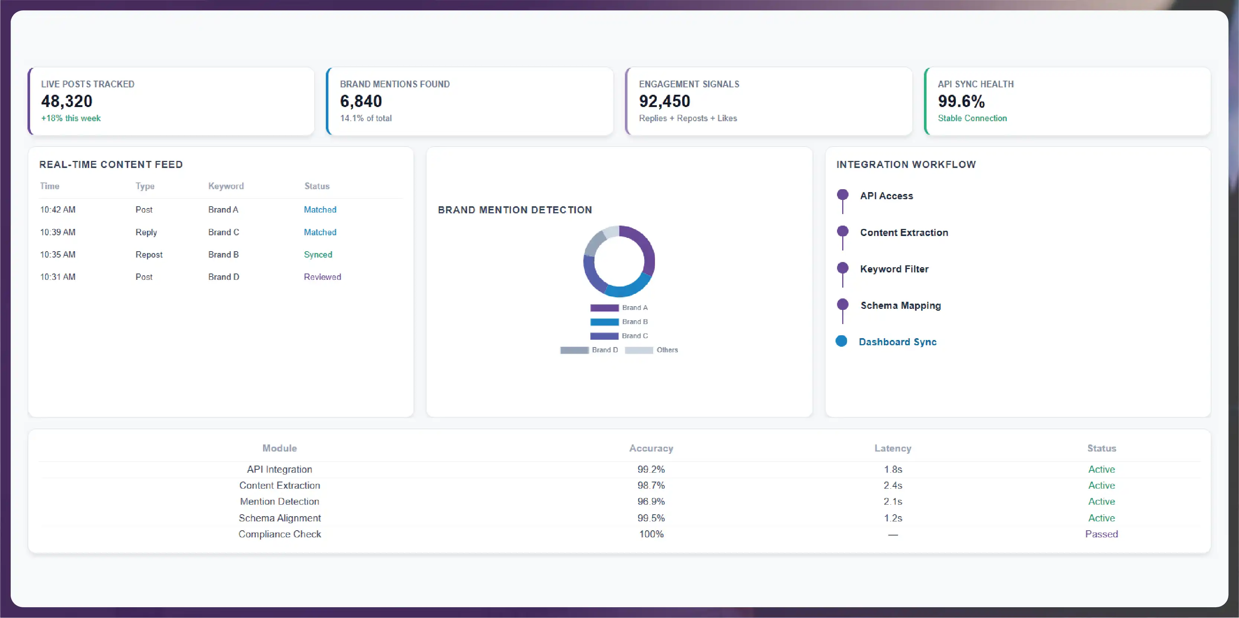The width and height of the screenshot is (1239, 618).
Task: Click Brand A keyword in content feed
Action: [x=223, y=210]
